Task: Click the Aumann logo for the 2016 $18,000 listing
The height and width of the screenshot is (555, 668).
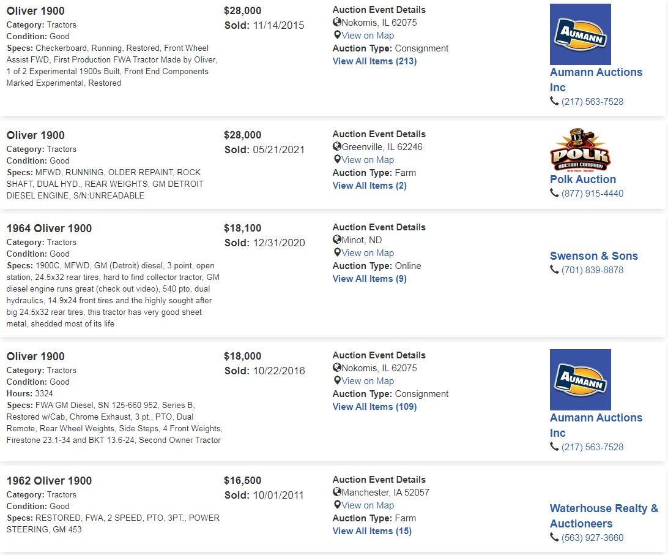Action: pos(581,380)
